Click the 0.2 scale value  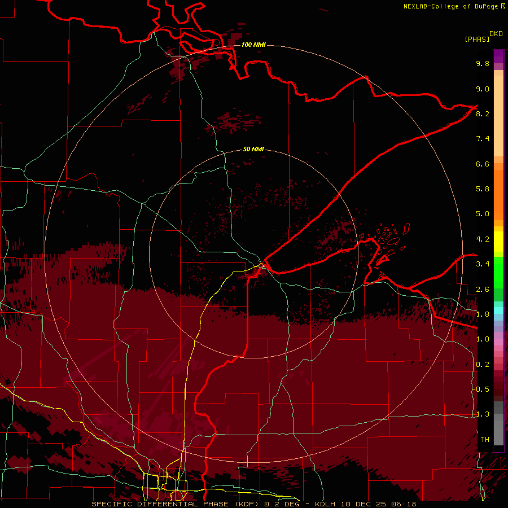pos(483,365)
